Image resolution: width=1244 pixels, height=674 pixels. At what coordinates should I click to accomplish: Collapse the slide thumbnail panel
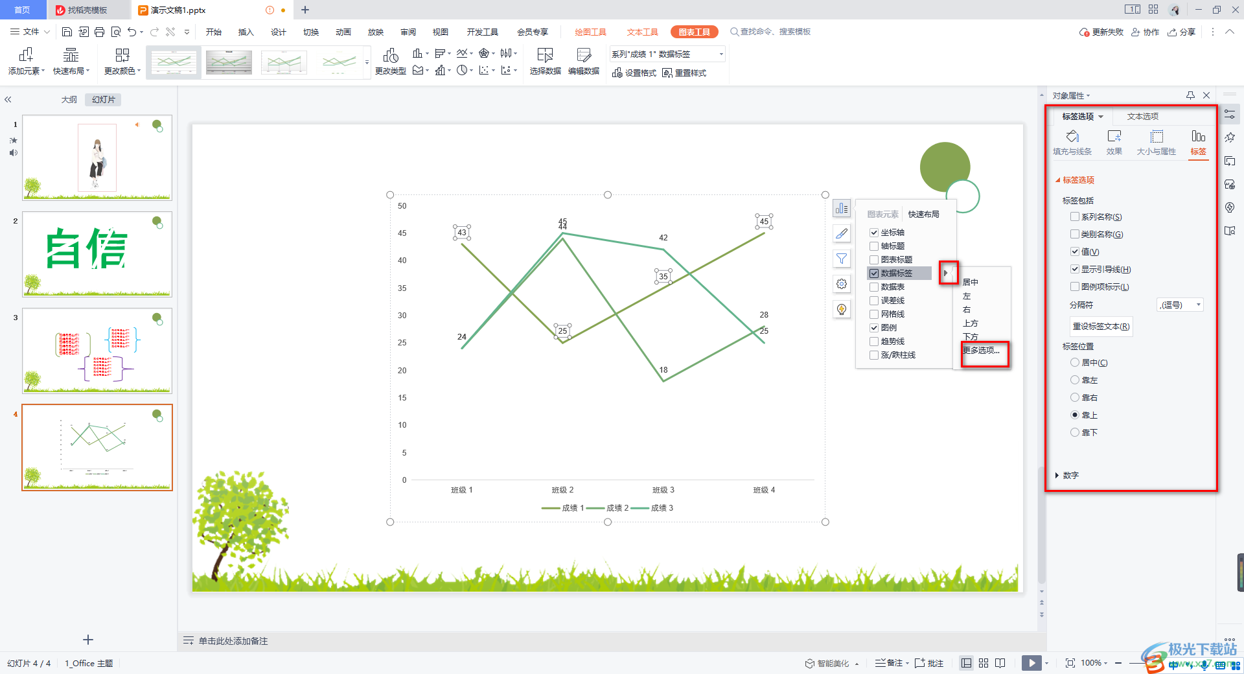coord(8,100)
